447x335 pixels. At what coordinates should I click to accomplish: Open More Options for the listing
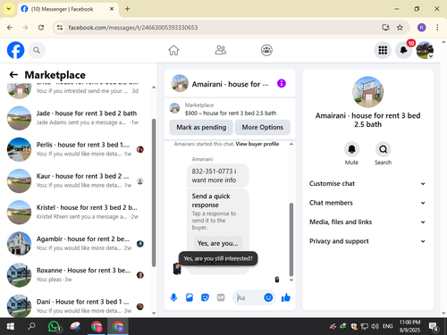point(263,127)
